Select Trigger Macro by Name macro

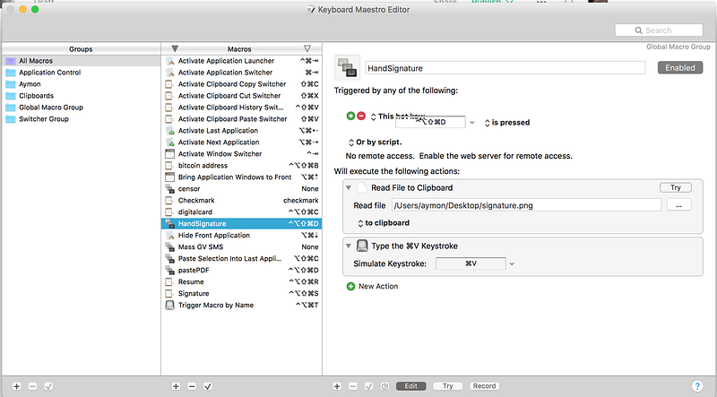click(x=241, y=305)
